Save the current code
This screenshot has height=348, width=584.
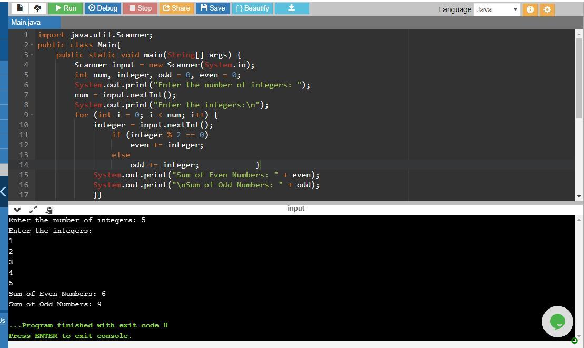[x=213, y=8]
